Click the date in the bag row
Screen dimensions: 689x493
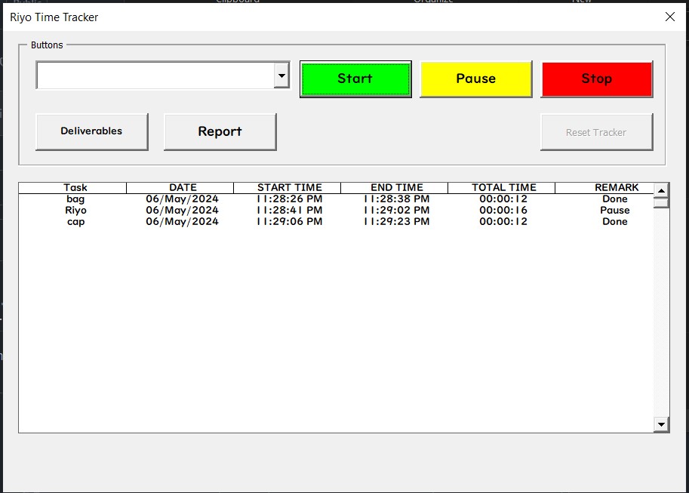pyautogui.click(x=183, y=199)
